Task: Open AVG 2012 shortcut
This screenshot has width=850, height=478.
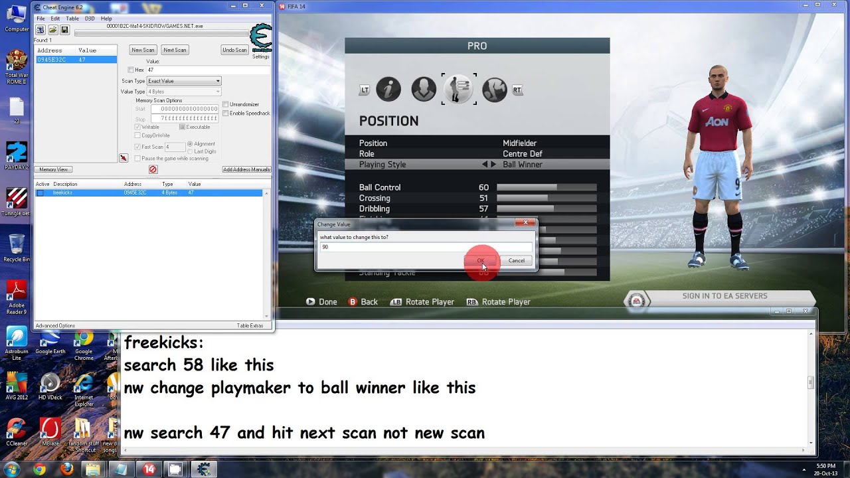Action: 17,387
